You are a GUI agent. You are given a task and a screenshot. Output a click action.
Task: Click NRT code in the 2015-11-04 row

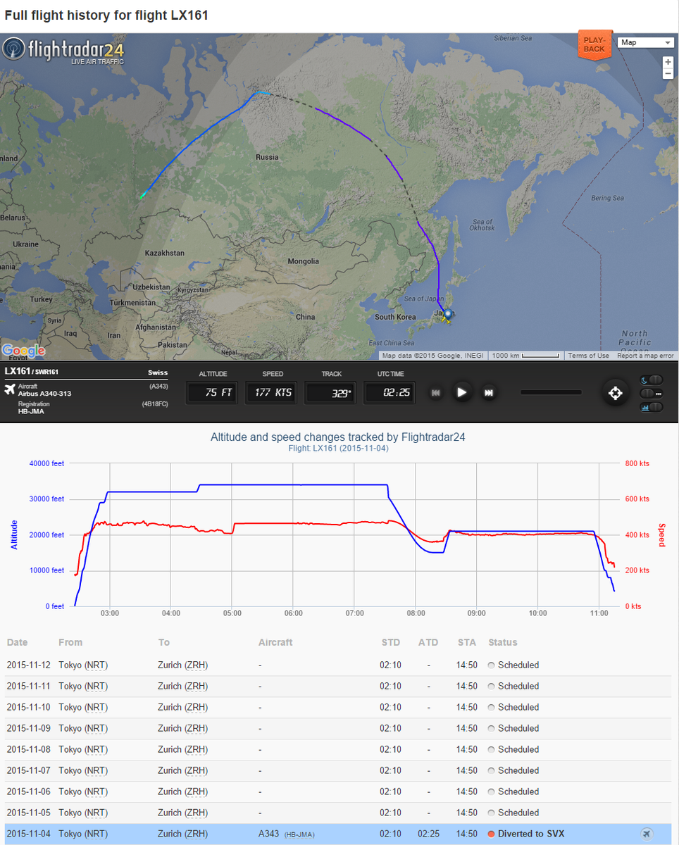tap(97, 834)
